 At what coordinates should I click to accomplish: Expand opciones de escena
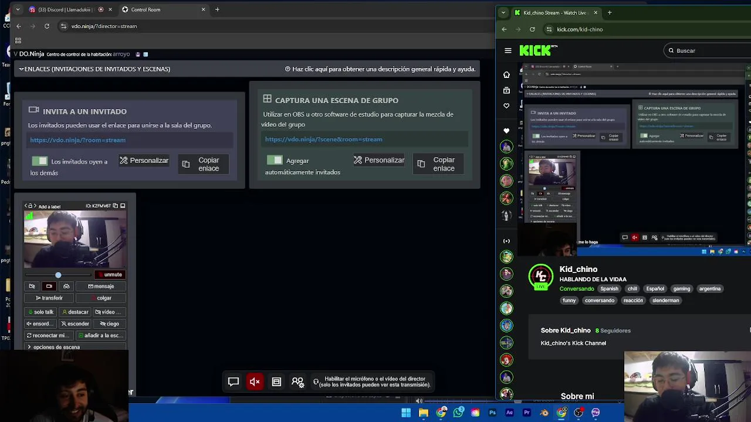pos(75,347)
